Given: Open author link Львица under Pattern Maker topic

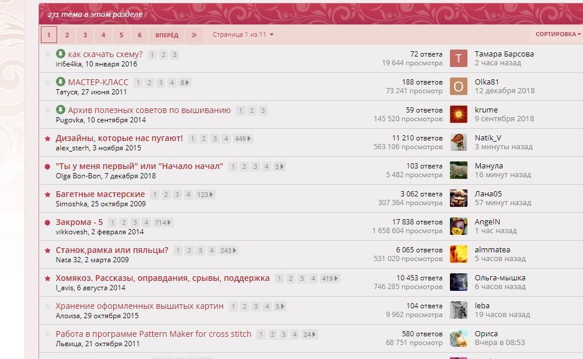Looking at the screenshot, I should click(68, 344).
